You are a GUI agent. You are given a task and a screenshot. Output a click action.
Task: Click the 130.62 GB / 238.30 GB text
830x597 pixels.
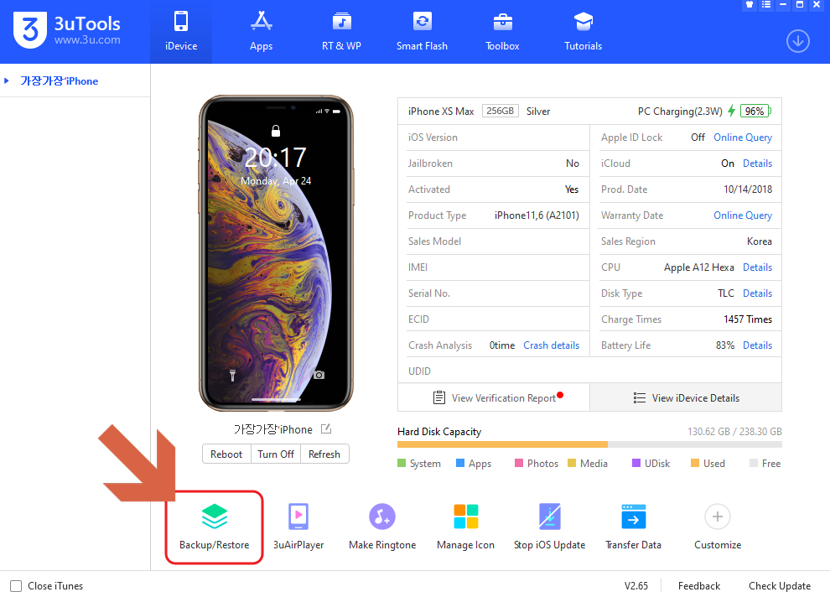(734, 431)
